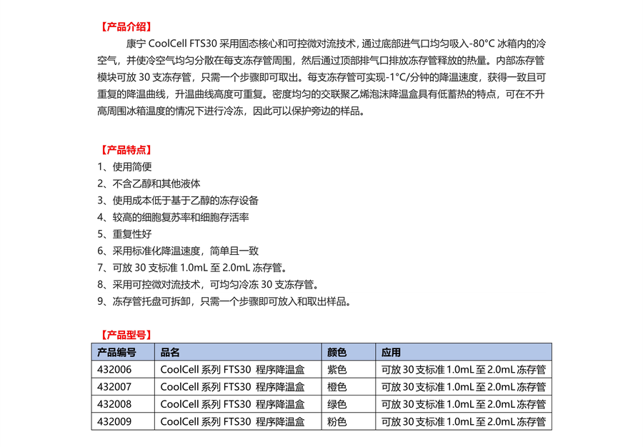
Task: Select product number 432007 cell
Action: coord(123,387)
